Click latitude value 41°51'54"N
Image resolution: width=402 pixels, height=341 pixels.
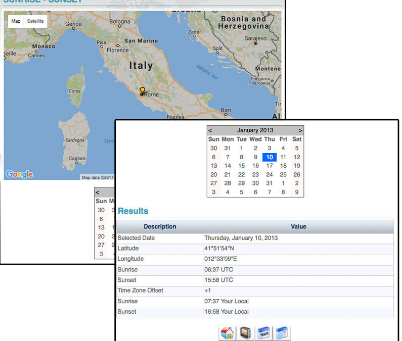coord(219,249)
